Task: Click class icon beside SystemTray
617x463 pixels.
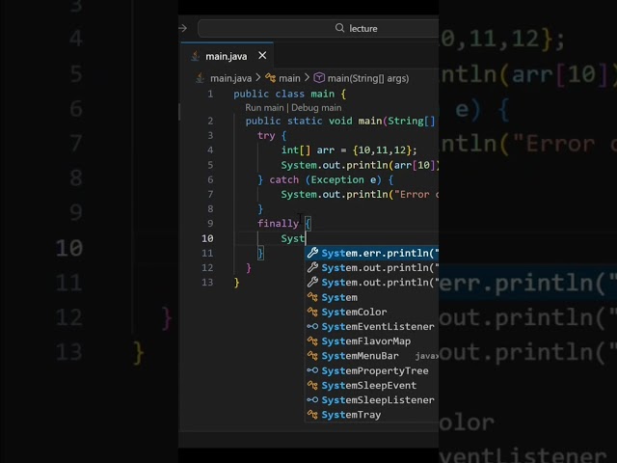Action: click(x=312, y=415)
